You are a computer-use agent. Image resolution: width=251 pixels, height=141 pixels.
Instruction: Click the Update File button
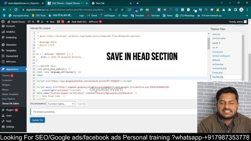point(37,120)
